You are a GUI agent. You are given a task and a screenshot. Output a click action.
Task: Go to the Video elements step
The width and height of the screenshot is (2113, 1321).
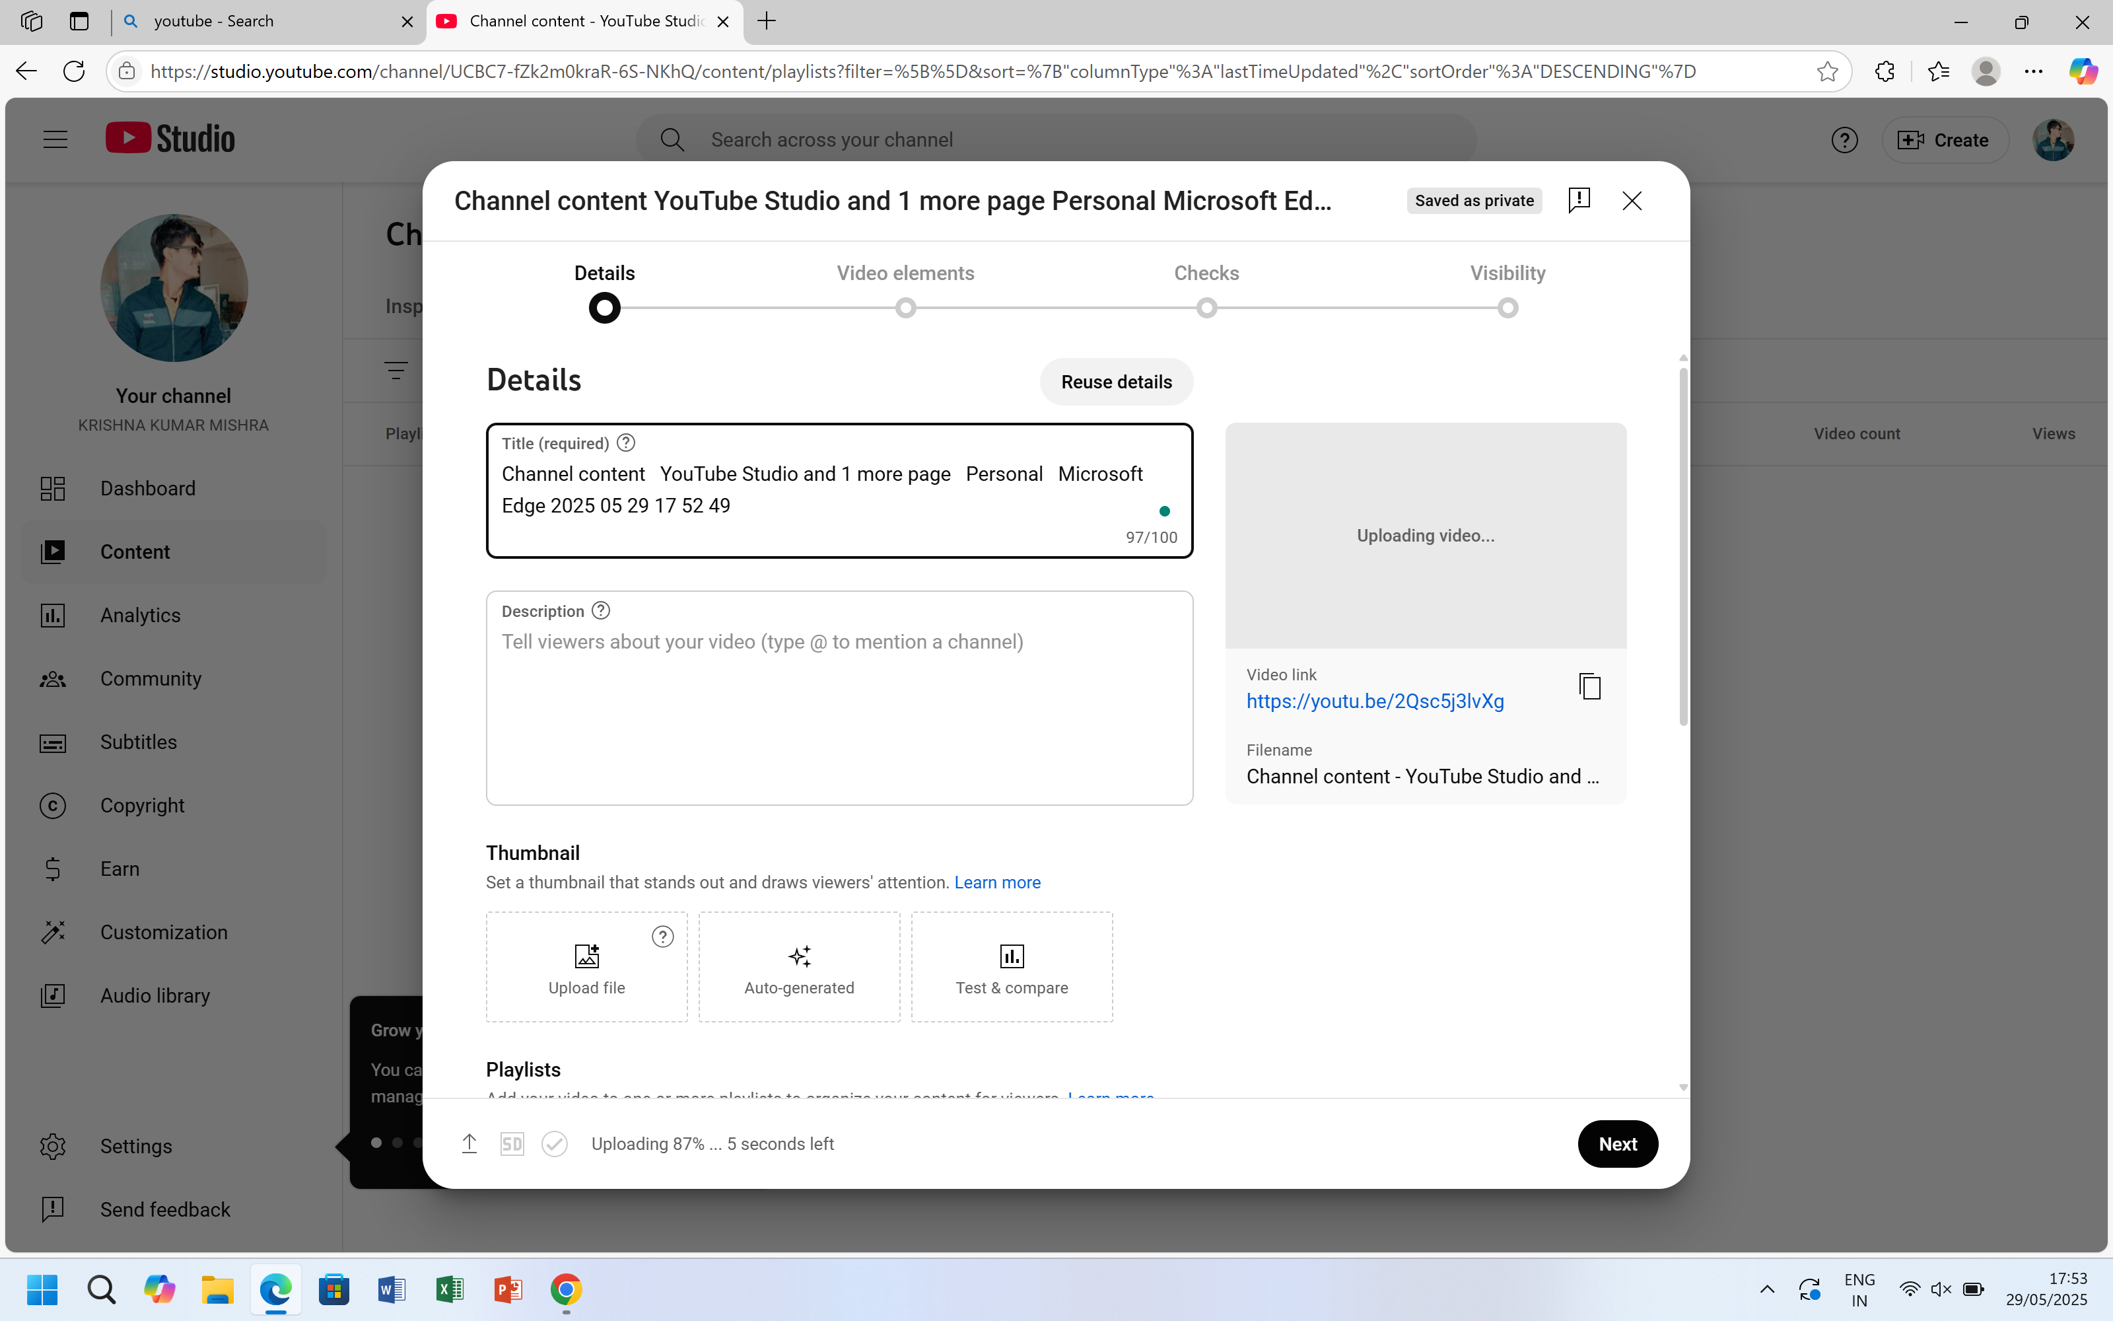905,308
